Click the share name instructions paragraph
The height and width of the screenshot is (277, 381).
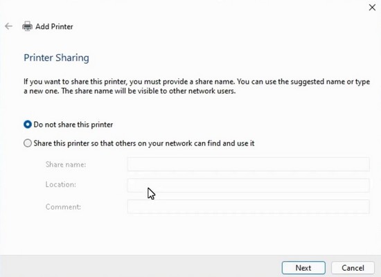coord(197,86)
